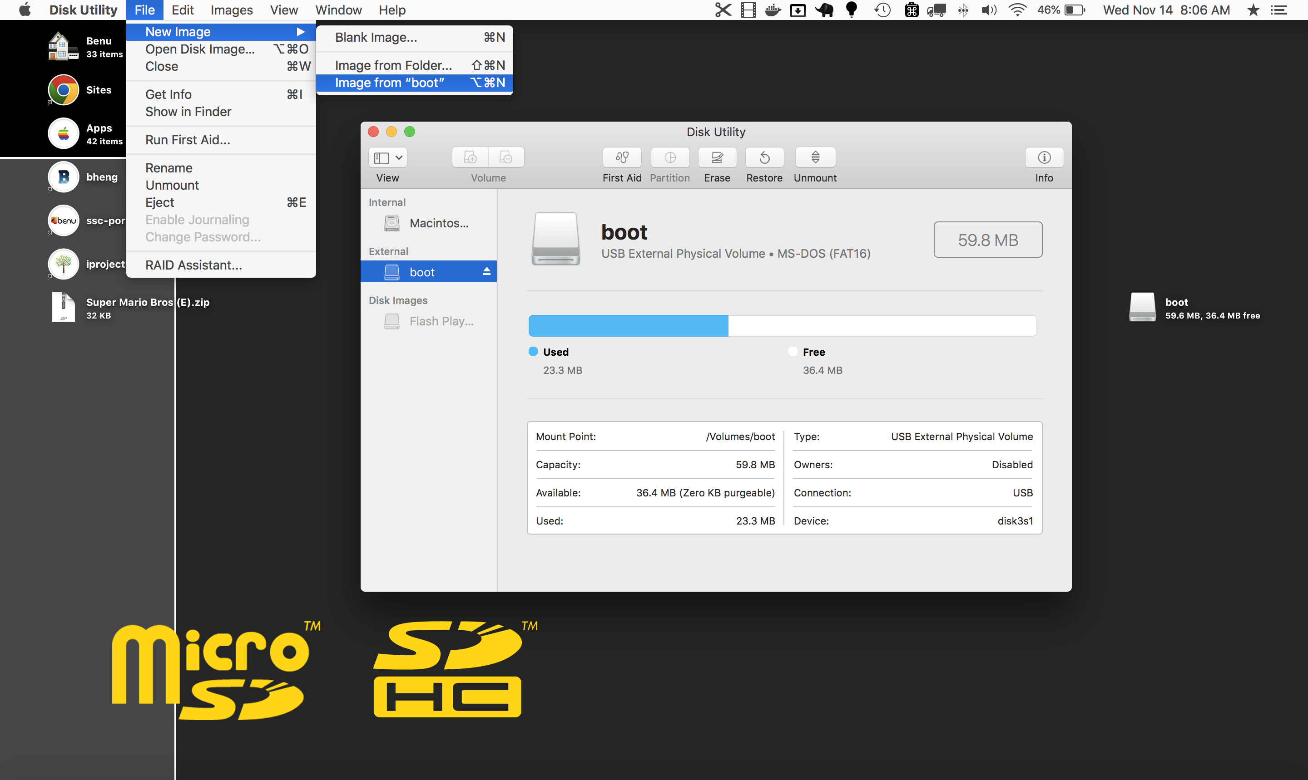Select Super Mario Bros zip file
The image size is (1308, 780).
pyautogui.click(x=64, y=308)
